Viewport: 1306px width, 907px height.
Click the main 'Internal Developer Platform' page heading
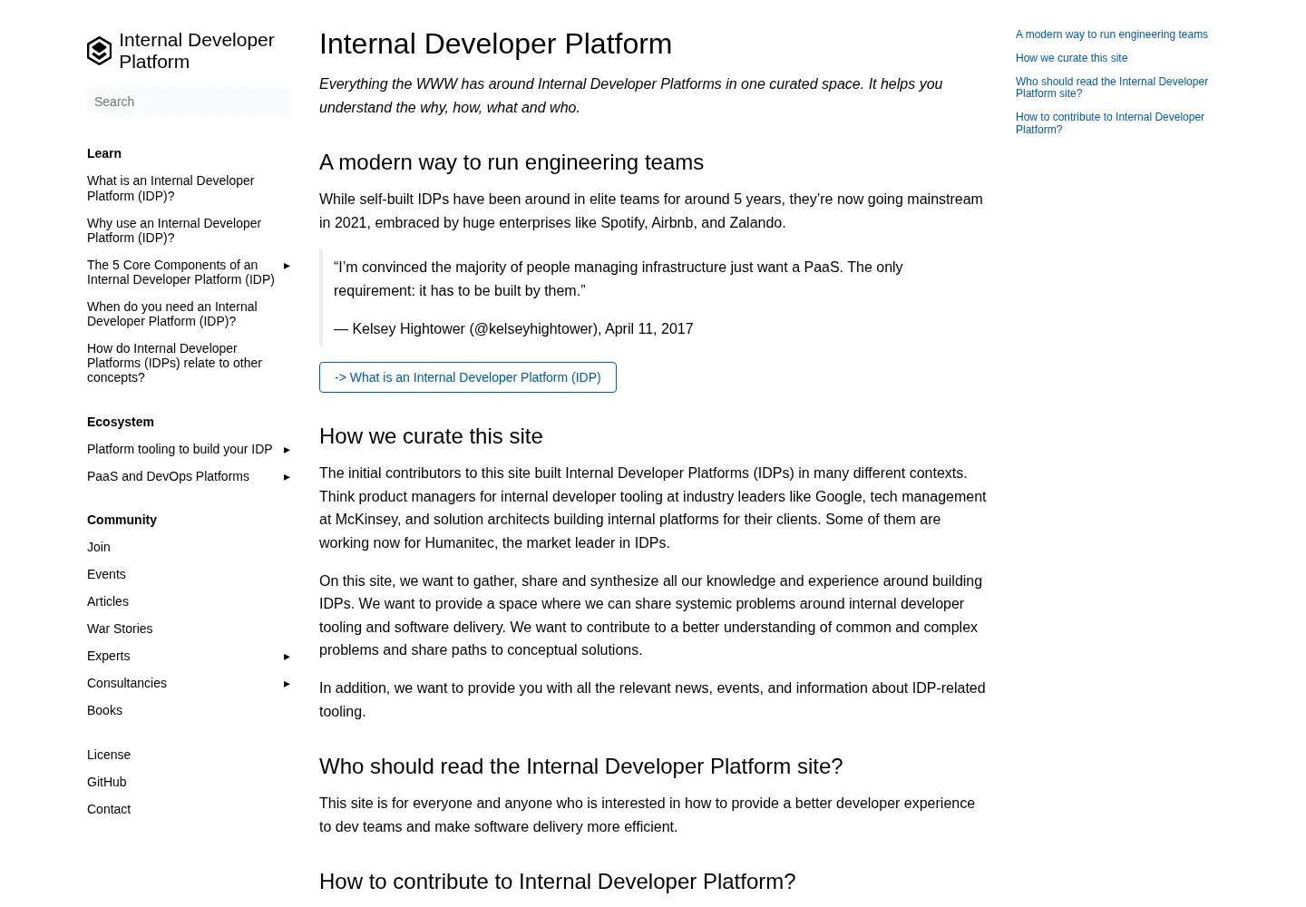coord(495,44)
